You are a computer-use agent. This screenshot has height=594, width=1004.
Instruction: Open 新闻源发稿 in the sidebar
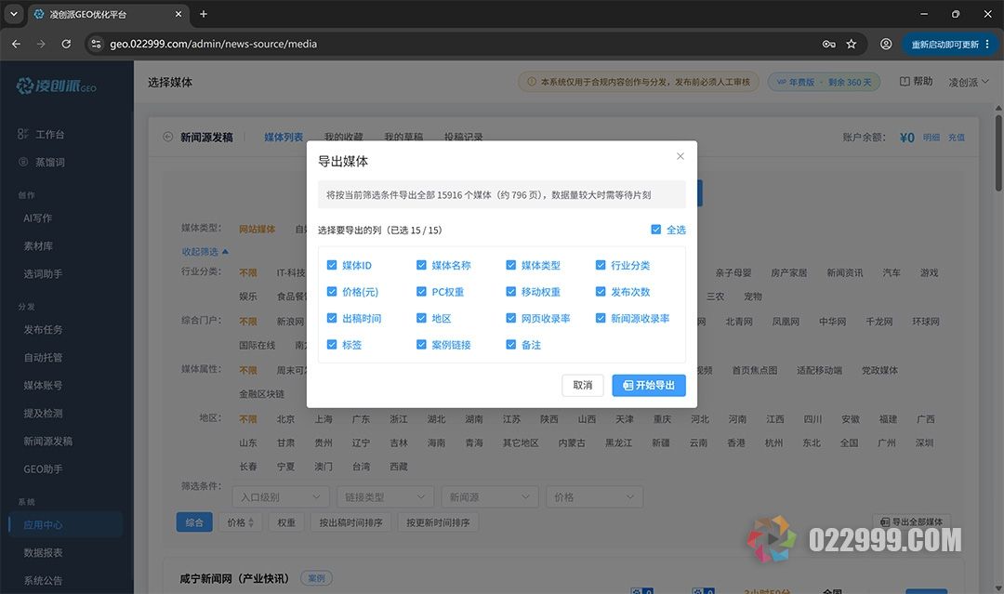[48, 441]
